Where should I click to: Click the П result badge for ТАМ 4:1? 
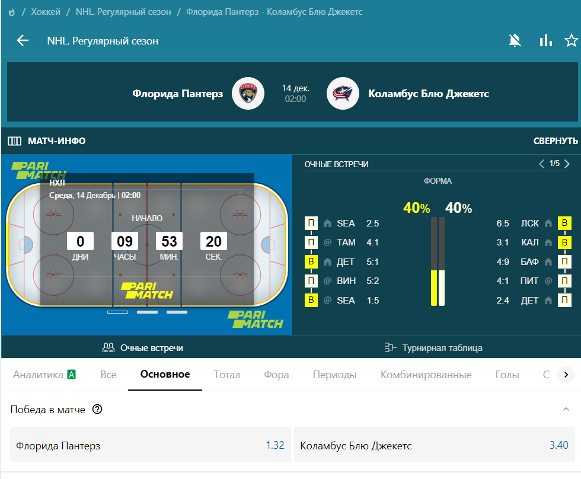311,242
